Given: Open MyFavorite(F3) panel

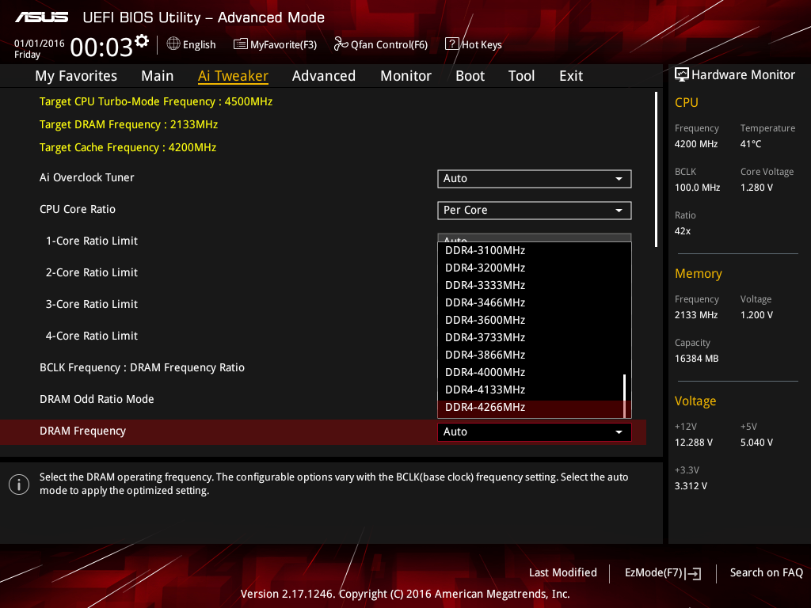Looking at the screenshot, I should coord(239,44).
